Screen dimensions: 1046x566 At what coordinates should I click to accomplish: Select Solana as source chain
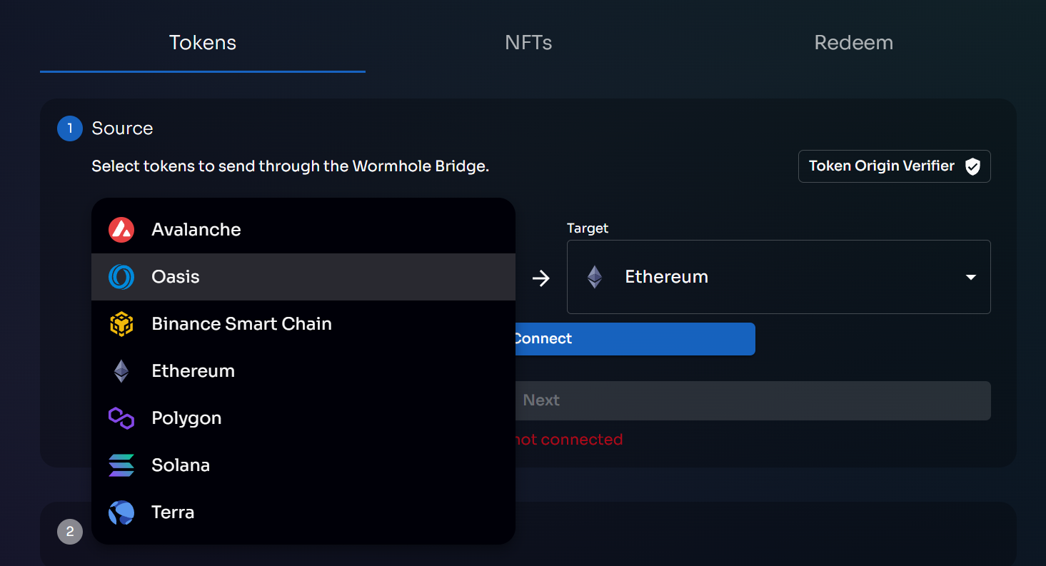coord(303,465)
